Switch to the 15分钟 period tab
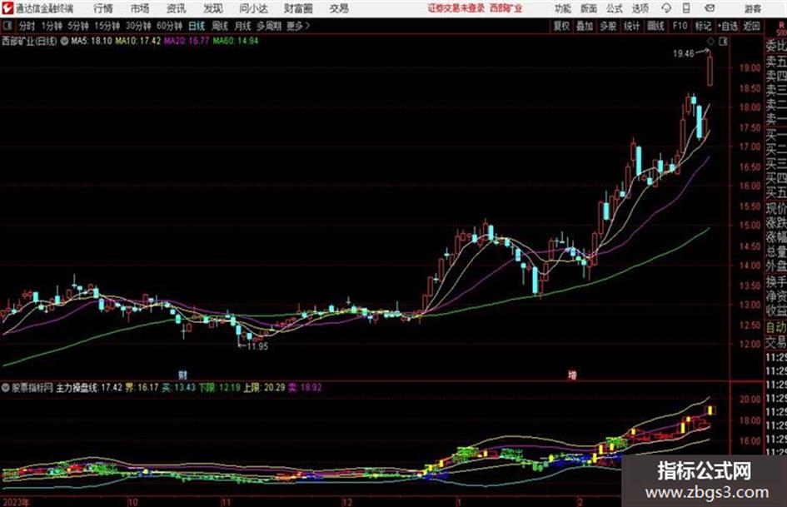Viewport: 787px width, 507px height. [x=107, y=26]
